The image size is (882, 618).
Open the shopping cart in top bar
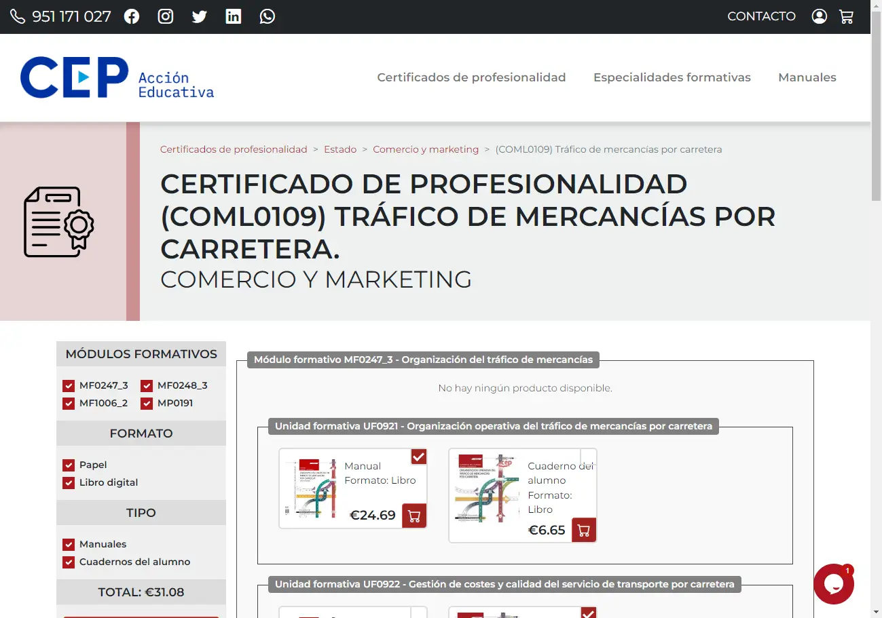pyautogui.click(x=847, y=16)
